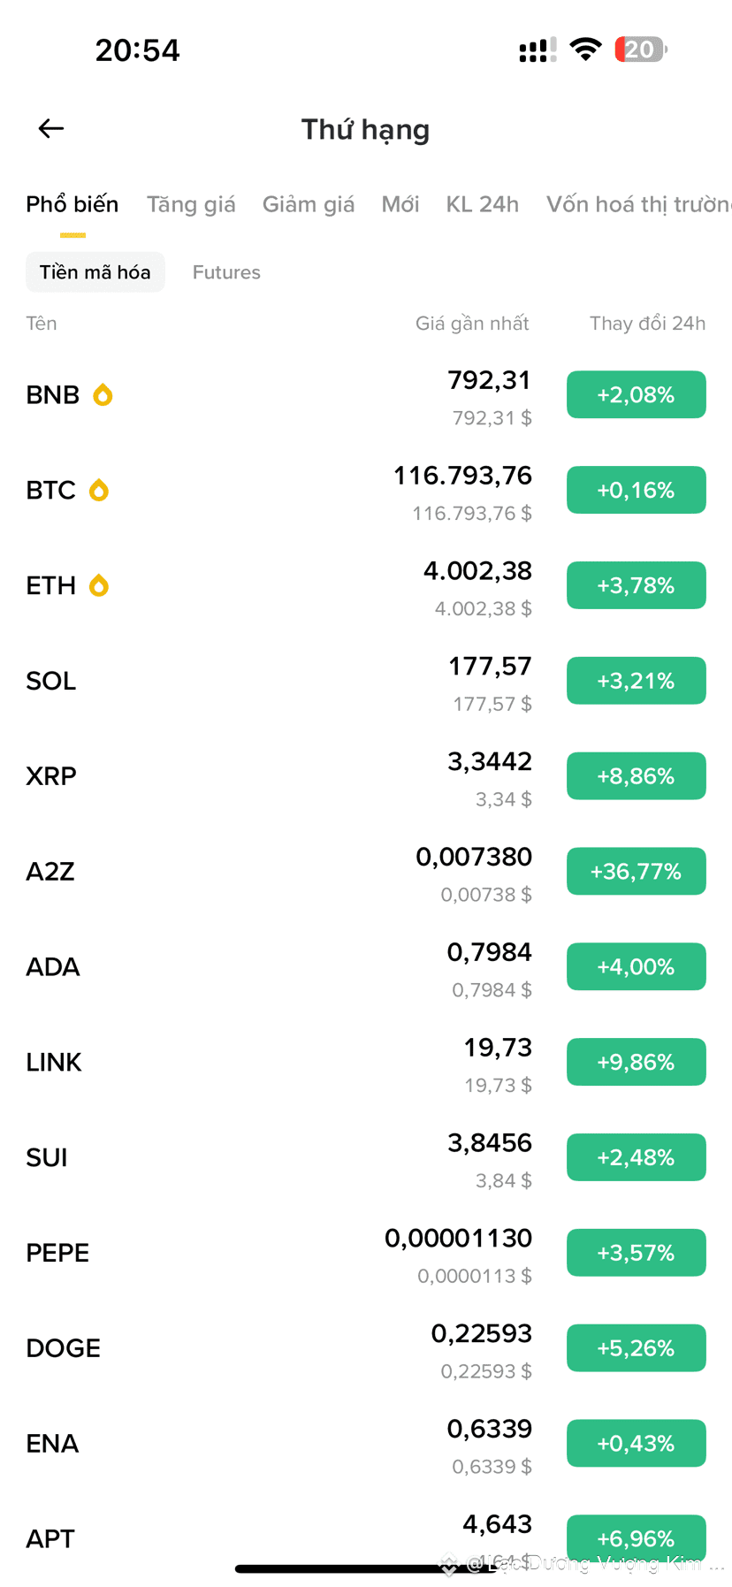
Task: Tap the flame icon beside BTC
Action: click(x=99, y=490)
